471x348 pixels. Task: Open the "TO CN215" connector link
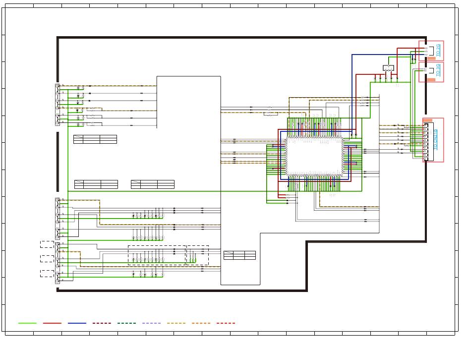[435, 140]
